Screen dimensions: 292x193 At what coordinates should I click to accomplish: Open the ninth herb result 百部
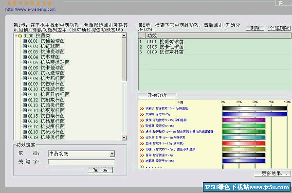click(x=159, y=155)
